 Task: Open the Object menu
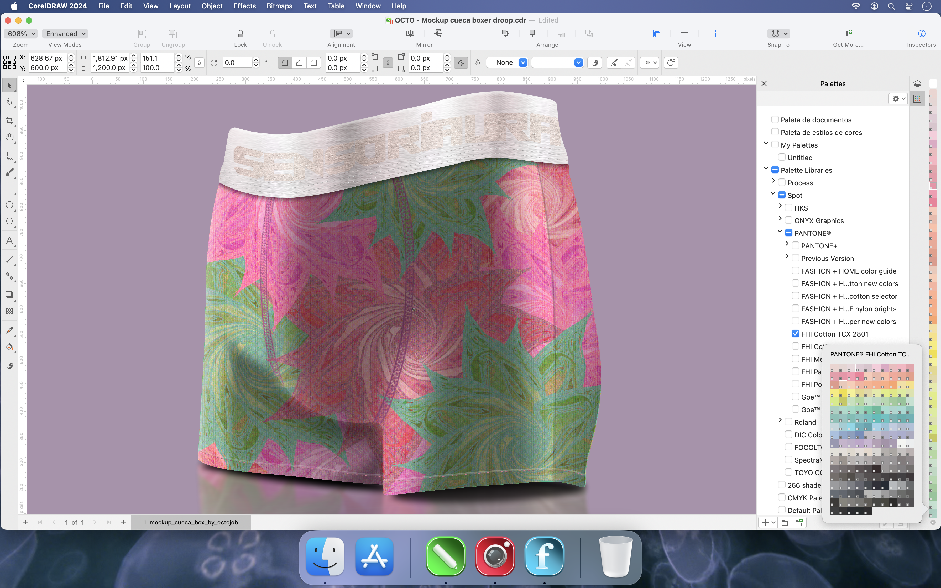pyautogui.click(x=212, y=6)
